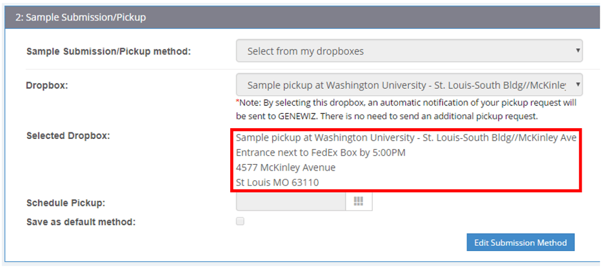Click the 'Dropbox:' field label
The image size is (603, 269).
[46, 84]
